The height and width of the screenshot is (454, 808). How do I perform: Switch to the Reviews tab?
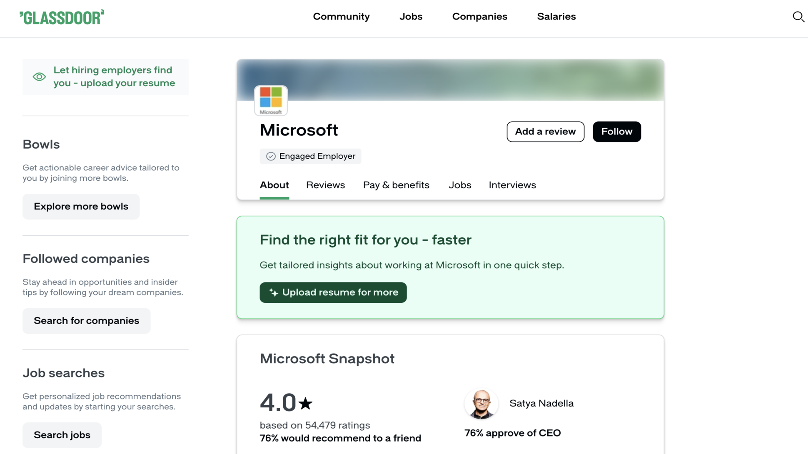coord(325,185)
